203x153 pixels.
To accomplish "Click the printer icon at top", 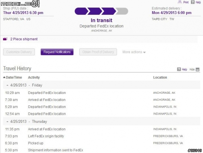I will tap(180, 2).
